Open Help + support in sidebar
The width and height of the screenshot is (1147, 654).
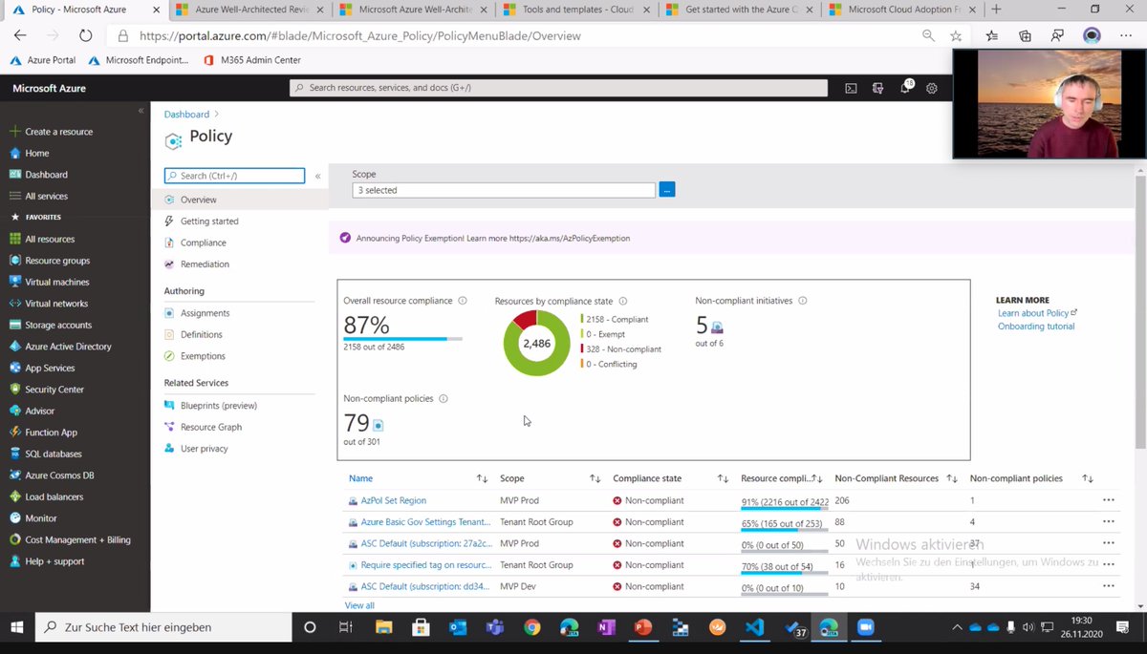(54, 561)
